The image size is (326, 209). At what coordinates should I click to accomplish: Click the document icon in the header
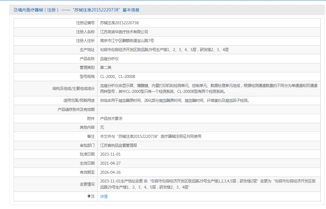pyautogui.click(x=15, y=10)
